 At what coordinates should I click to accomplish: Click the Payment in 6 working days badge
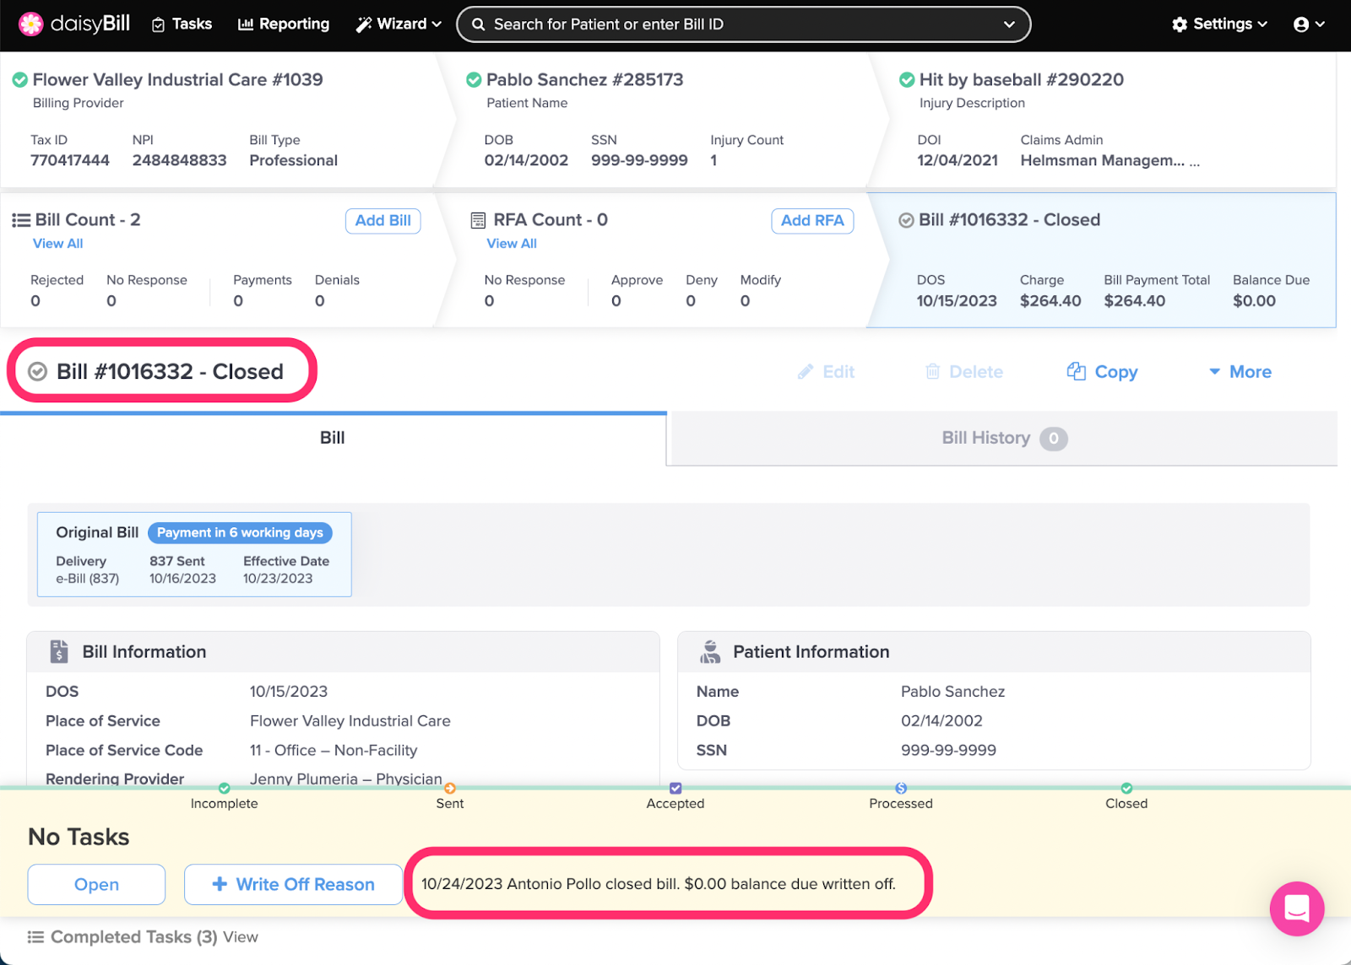point(240,533)
